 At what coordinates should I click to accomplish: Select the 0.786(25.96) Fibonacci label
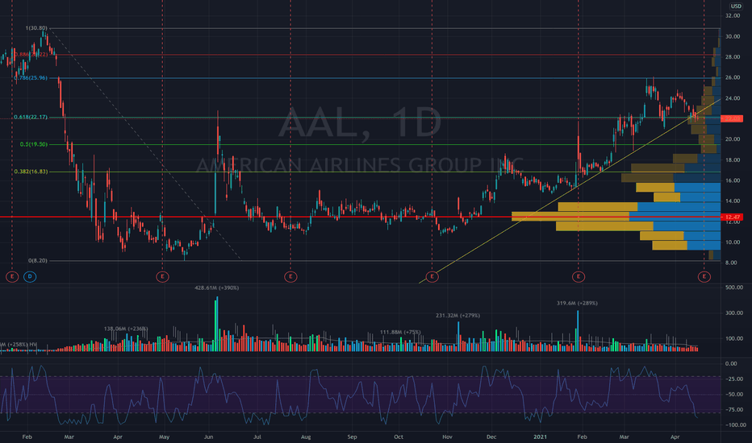31,77
